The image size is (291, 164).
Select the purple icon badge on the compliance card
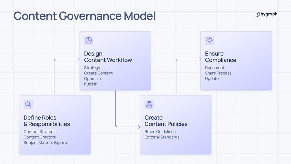click(210, 40)
